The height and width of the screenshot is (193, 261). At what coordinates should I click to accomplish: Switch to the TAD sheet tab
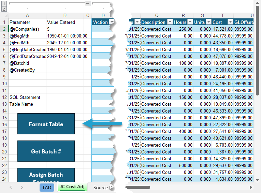coord(47,188)
